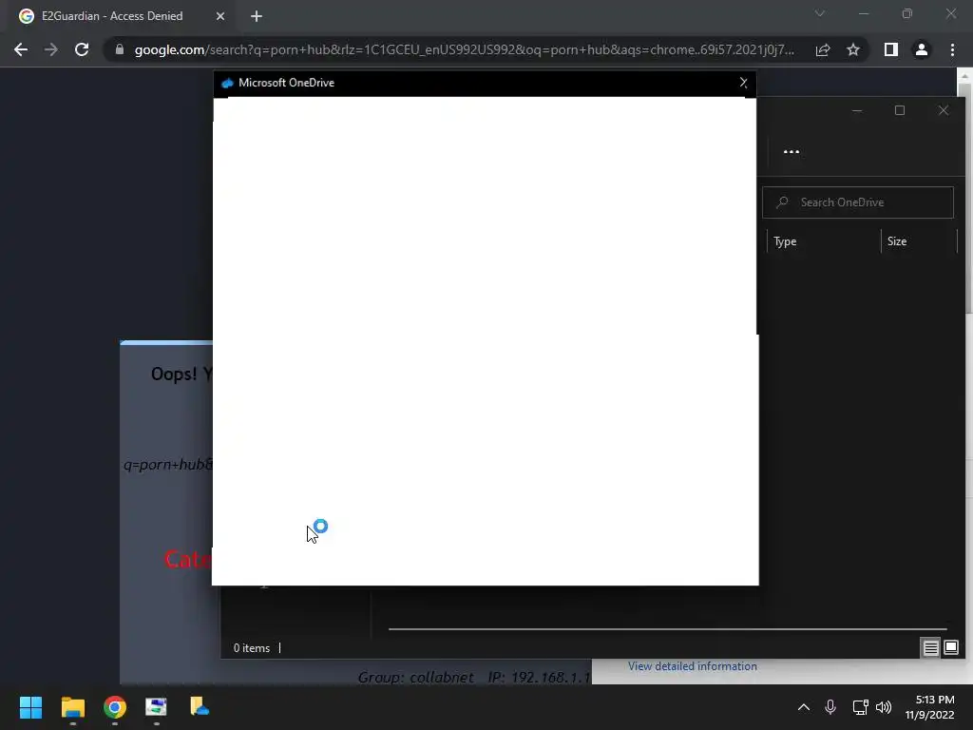Image resolution: width=973 pixels, height=730 pixels.
Task: Reload the current Chrome page
Action: click(x=82, y=49)
